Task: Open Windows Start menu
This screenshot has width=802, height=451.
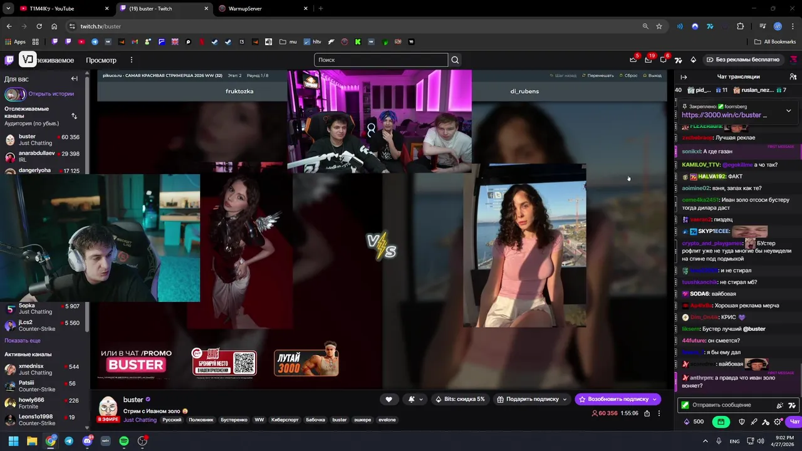Action: click(x=13, y=441)
